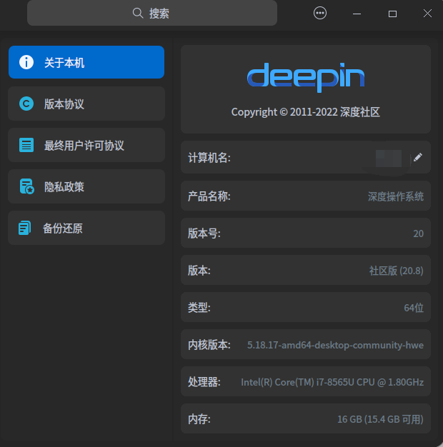The width and height of the screenshot is (443, 447).
Task: Click the document icon beside 最终用户许可协议
Action: (x=26, y=145)
